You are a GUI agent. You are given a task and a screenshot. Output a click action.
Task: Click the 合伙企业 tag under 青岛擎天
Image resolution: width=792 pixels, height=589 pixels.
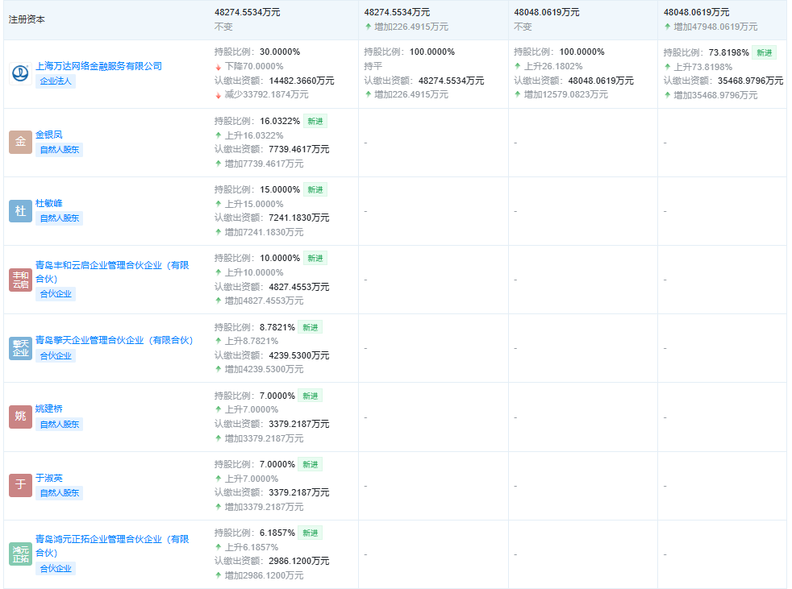pyautogui.click(x=56, y=356)
